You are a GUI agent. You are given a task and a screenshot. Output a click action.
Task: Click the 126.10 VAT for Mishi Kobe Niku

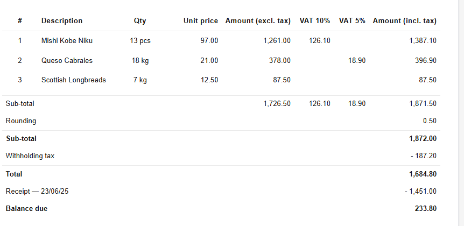320,40
